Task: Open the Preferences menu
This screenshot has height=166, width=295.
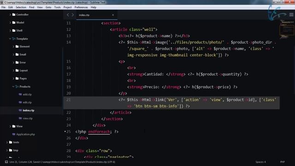Action: pyautogui.click(x=81, y=7)
